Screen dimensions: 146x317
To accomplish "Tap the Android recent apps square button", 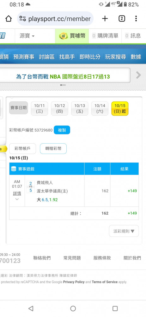I will [x=115, y=308].
